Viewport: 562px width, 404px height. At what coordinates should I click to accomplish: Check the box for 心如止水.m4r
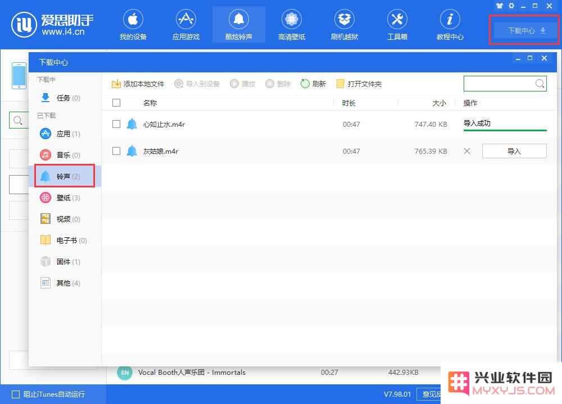point(116,124)
